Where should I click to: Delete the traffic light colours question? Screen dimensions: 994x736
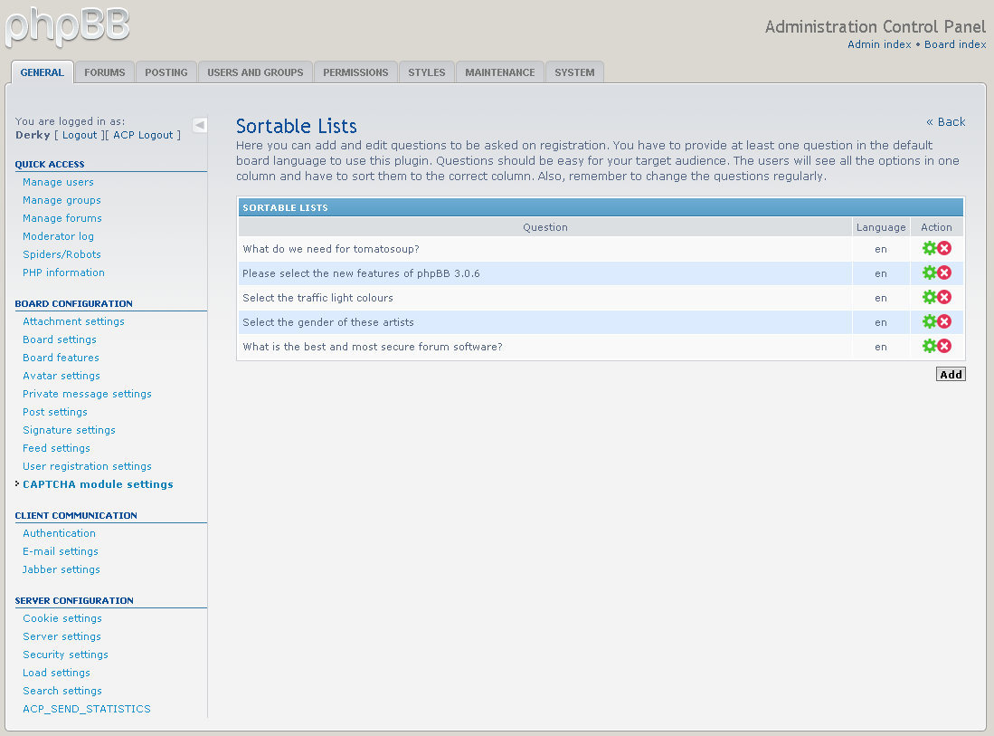pos(944,297)
